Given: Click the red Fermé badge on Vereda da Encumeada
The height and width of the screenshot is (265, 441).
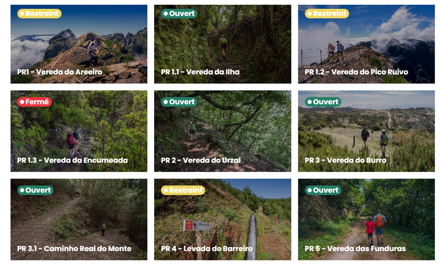Looking at the screenshot, I should pos(35,102).
